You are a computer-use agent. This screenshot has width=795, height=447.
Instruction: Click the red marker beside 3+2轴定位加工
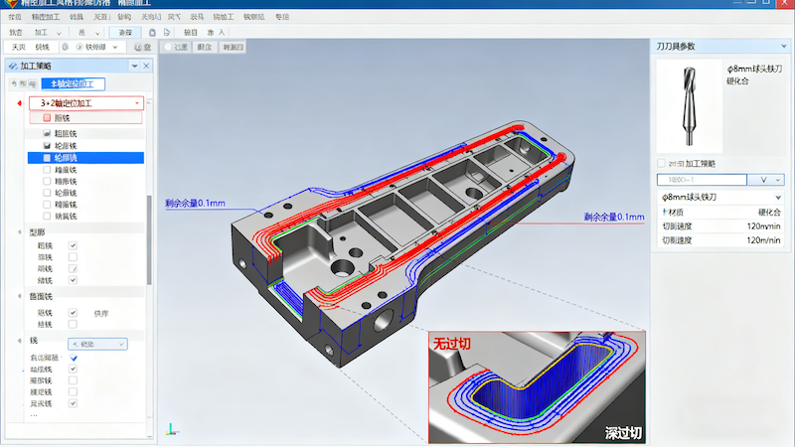tap(20, 103)
